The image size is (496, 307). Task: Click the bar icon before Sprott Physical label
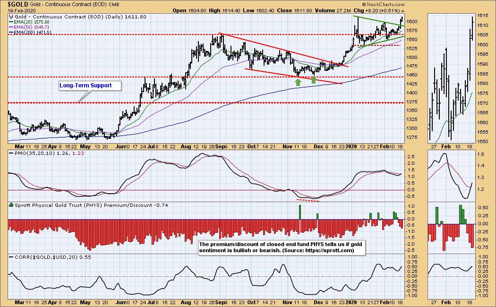[x=11, y=205]
